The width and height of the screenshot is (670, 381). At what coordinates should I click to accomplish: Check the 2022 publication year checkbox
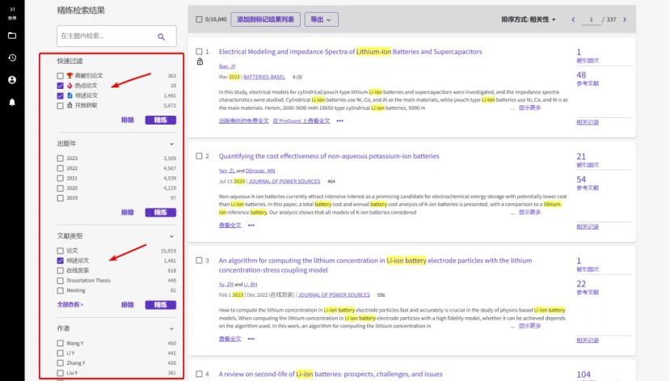(61, 168)
